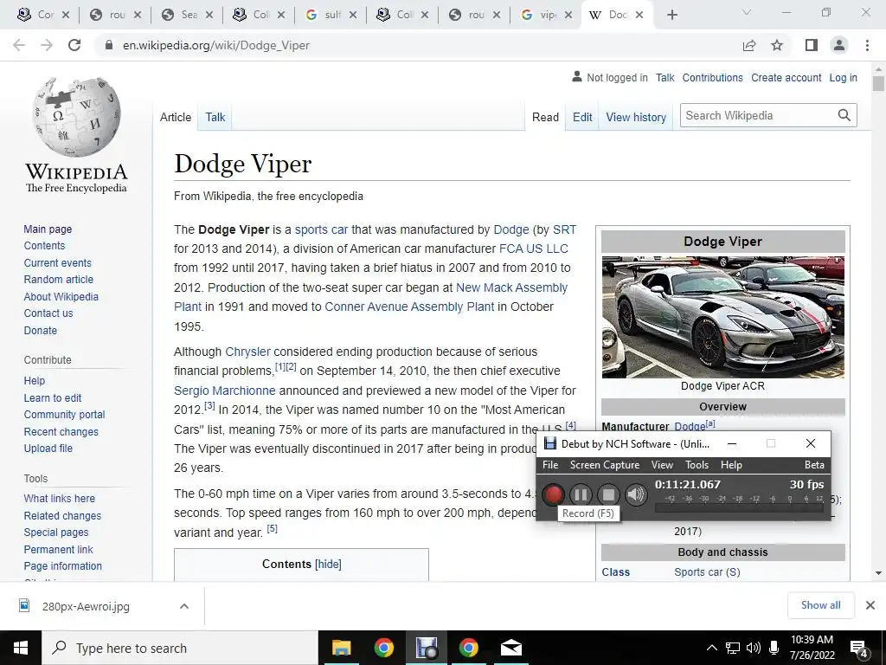The height and width of the screenshot is (665, 886).
Task: Open Chrome three-dot menu
Action: click(867, 45)
